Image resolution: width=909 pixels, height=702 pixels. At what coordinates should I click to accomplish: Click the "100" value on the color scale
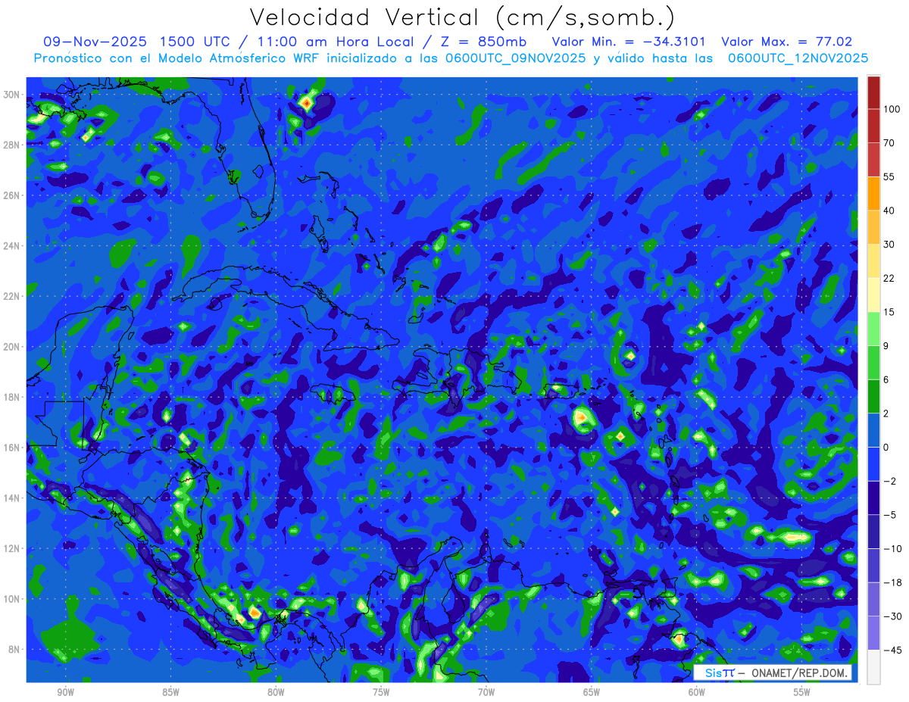coord(892,109)
